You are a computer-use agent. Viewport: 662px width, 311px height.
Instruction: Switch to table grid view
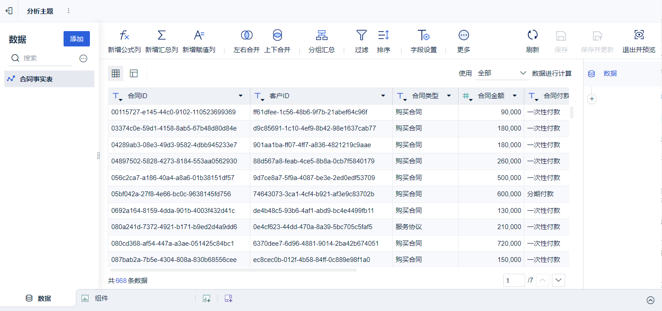(116, 74)
